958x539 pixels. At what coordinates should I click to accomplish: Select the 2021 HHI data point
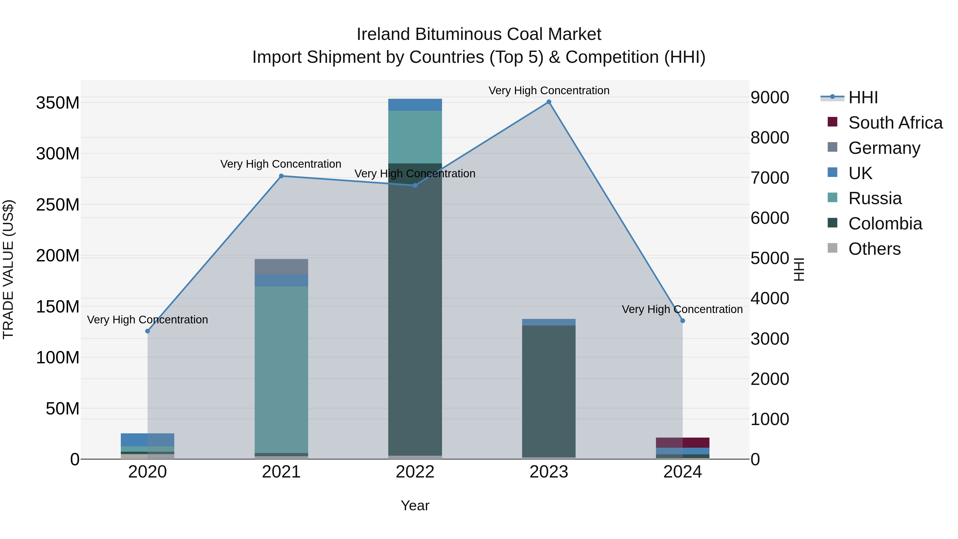(x=281, y=176)
